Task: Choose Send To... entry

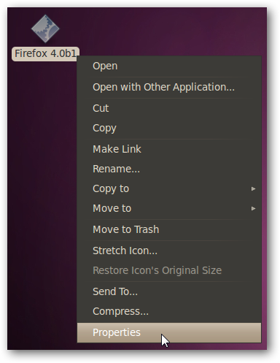Action: pos(169,291)
